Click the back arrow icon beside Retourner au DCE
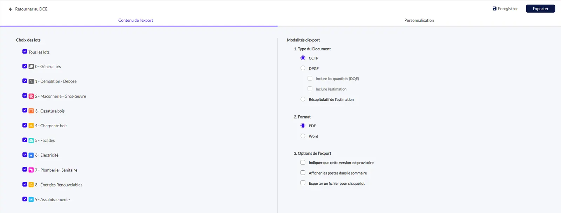This screenshot has width=561, height=213. (11, 9)
